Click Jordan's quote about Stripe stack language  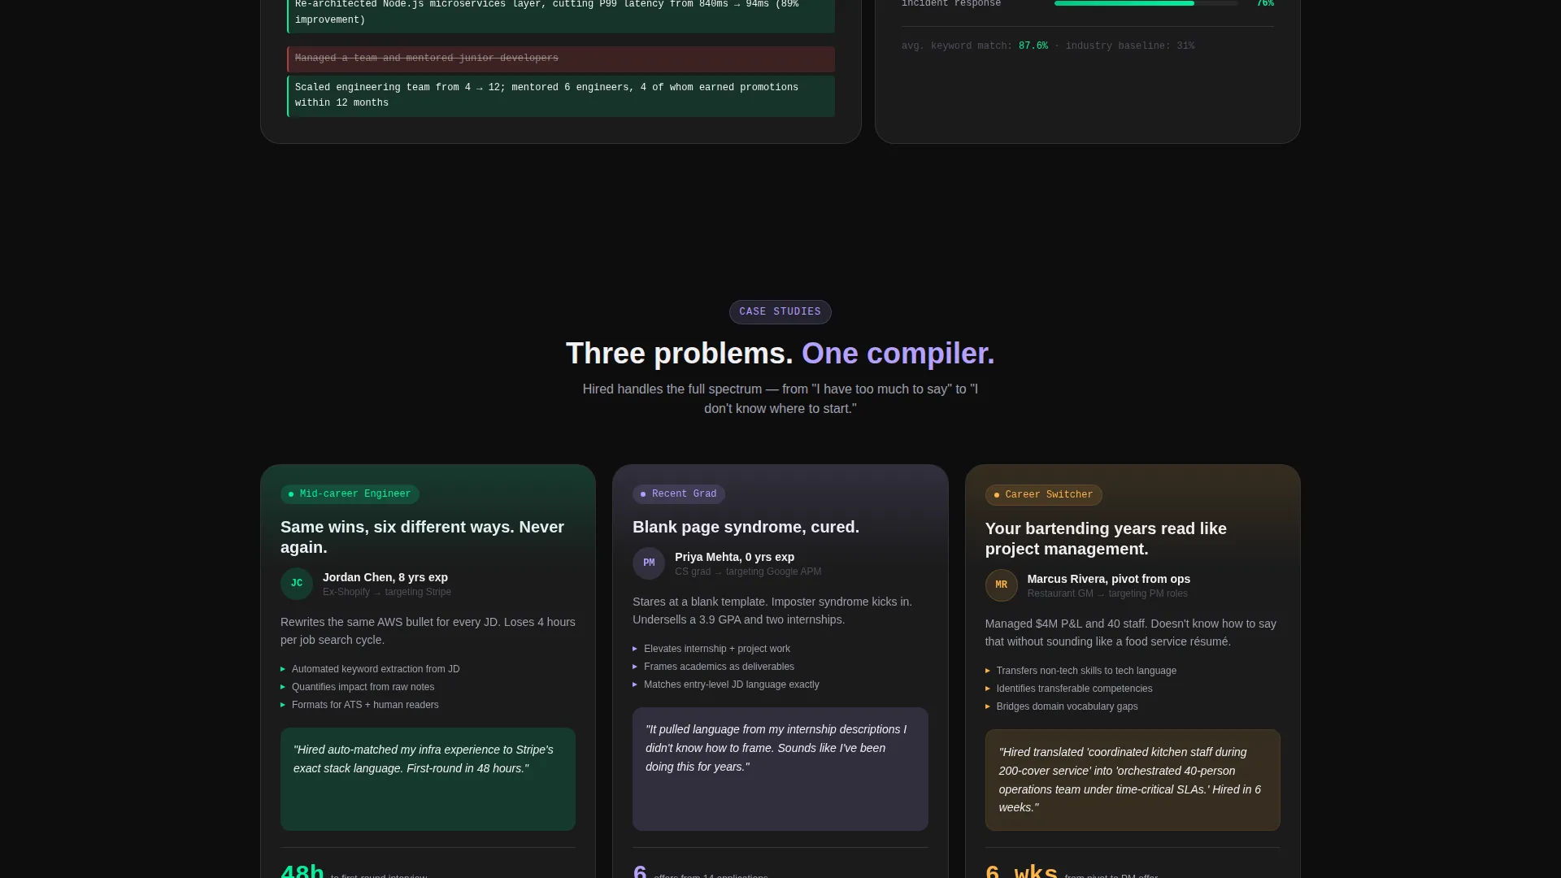click(x=428, y=778)
